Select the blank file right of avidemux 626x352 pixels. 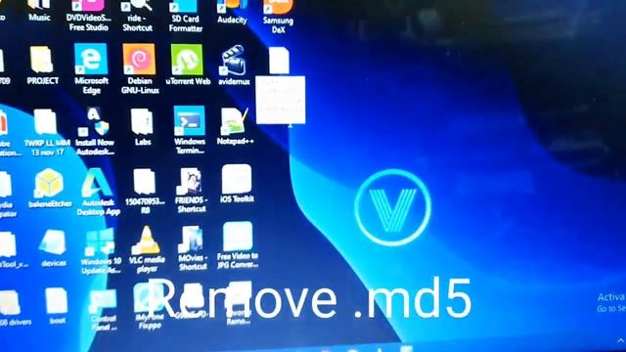click(x=279, y=61)
